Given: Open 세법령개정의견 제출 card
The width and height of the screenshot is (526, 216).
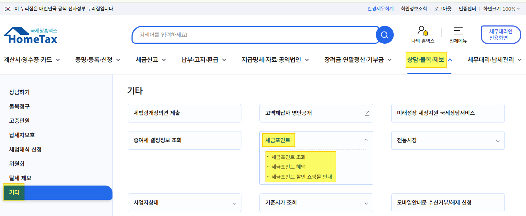Looking at the screenshot, I should (185, 113).
